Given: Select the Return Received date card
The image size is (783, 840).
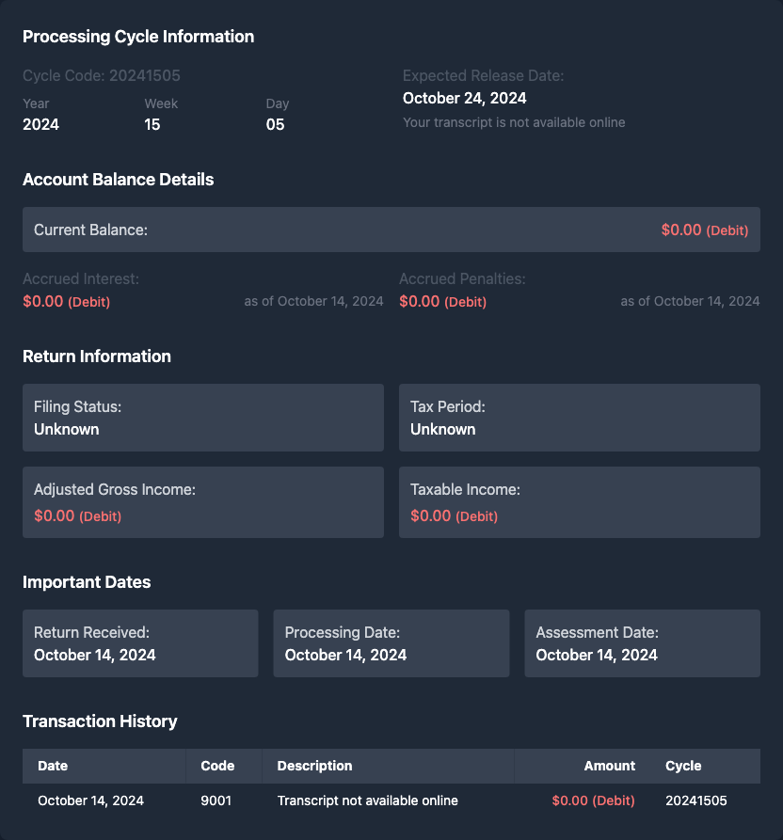Looking at the screenshot, I should pos(140,643).
